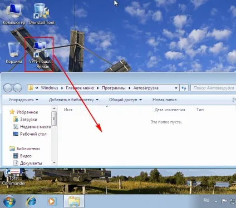The image size is (236, 208).
Task: Select the VPN-подкл. Ярлык desktop shortcut
Action: click(x=41, y=55)
